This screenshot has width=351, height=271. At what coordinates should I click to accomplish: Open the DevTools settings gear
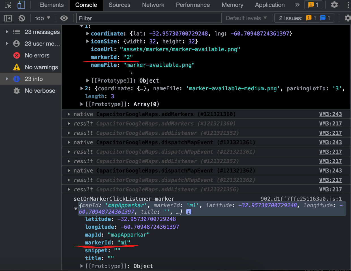point(334,5)
